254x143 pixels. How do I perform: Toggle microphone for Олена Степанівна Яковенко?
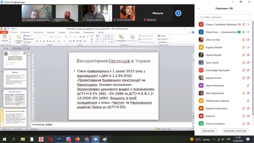243,25
